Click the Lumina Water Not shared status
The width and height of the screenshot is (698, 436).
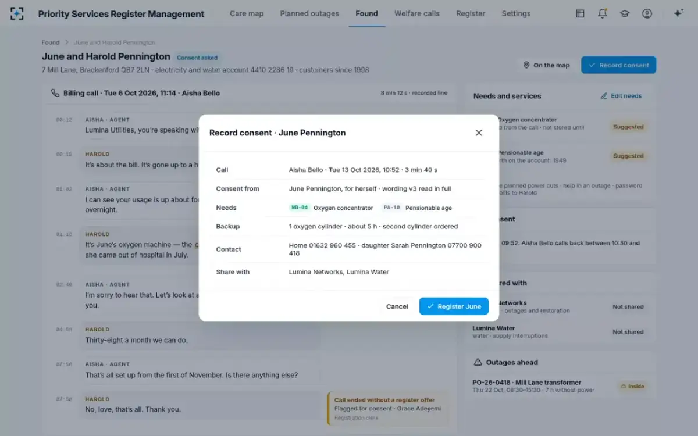[x=628, y=332]
